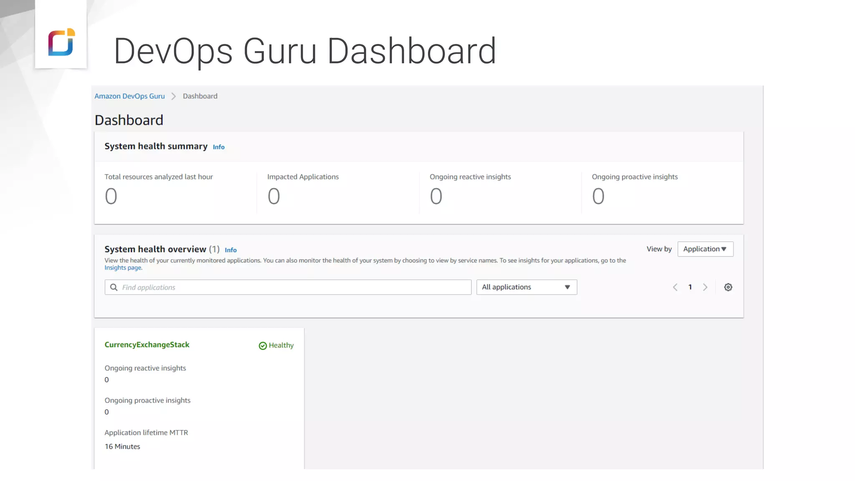Click the 16 Minutes MTTR value
This screenshot has width=855, height=481.
[x=122, y=446]
